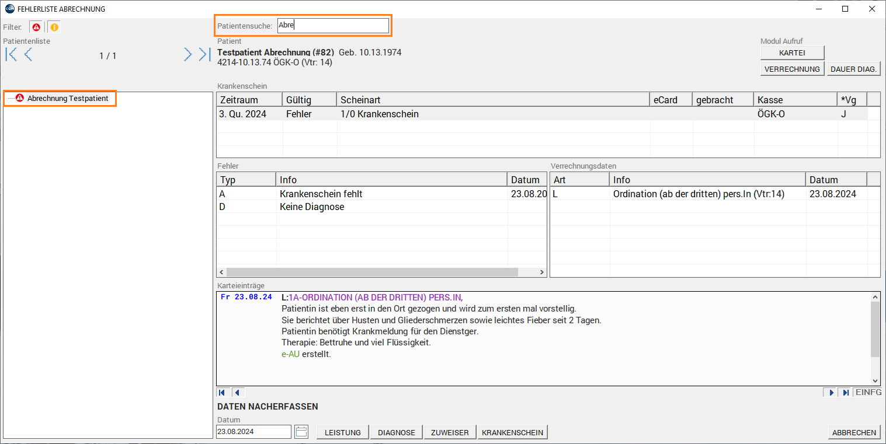Open the VERRECHNUNG module
The height and width of the screenshot is (444, 886).
[792, 69]
